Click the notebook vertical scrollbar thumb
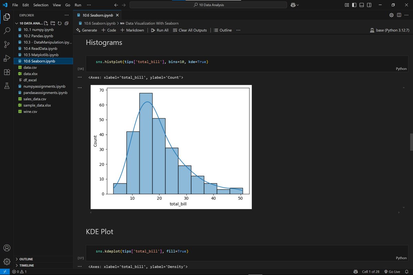413x275 pixels. 411,142
